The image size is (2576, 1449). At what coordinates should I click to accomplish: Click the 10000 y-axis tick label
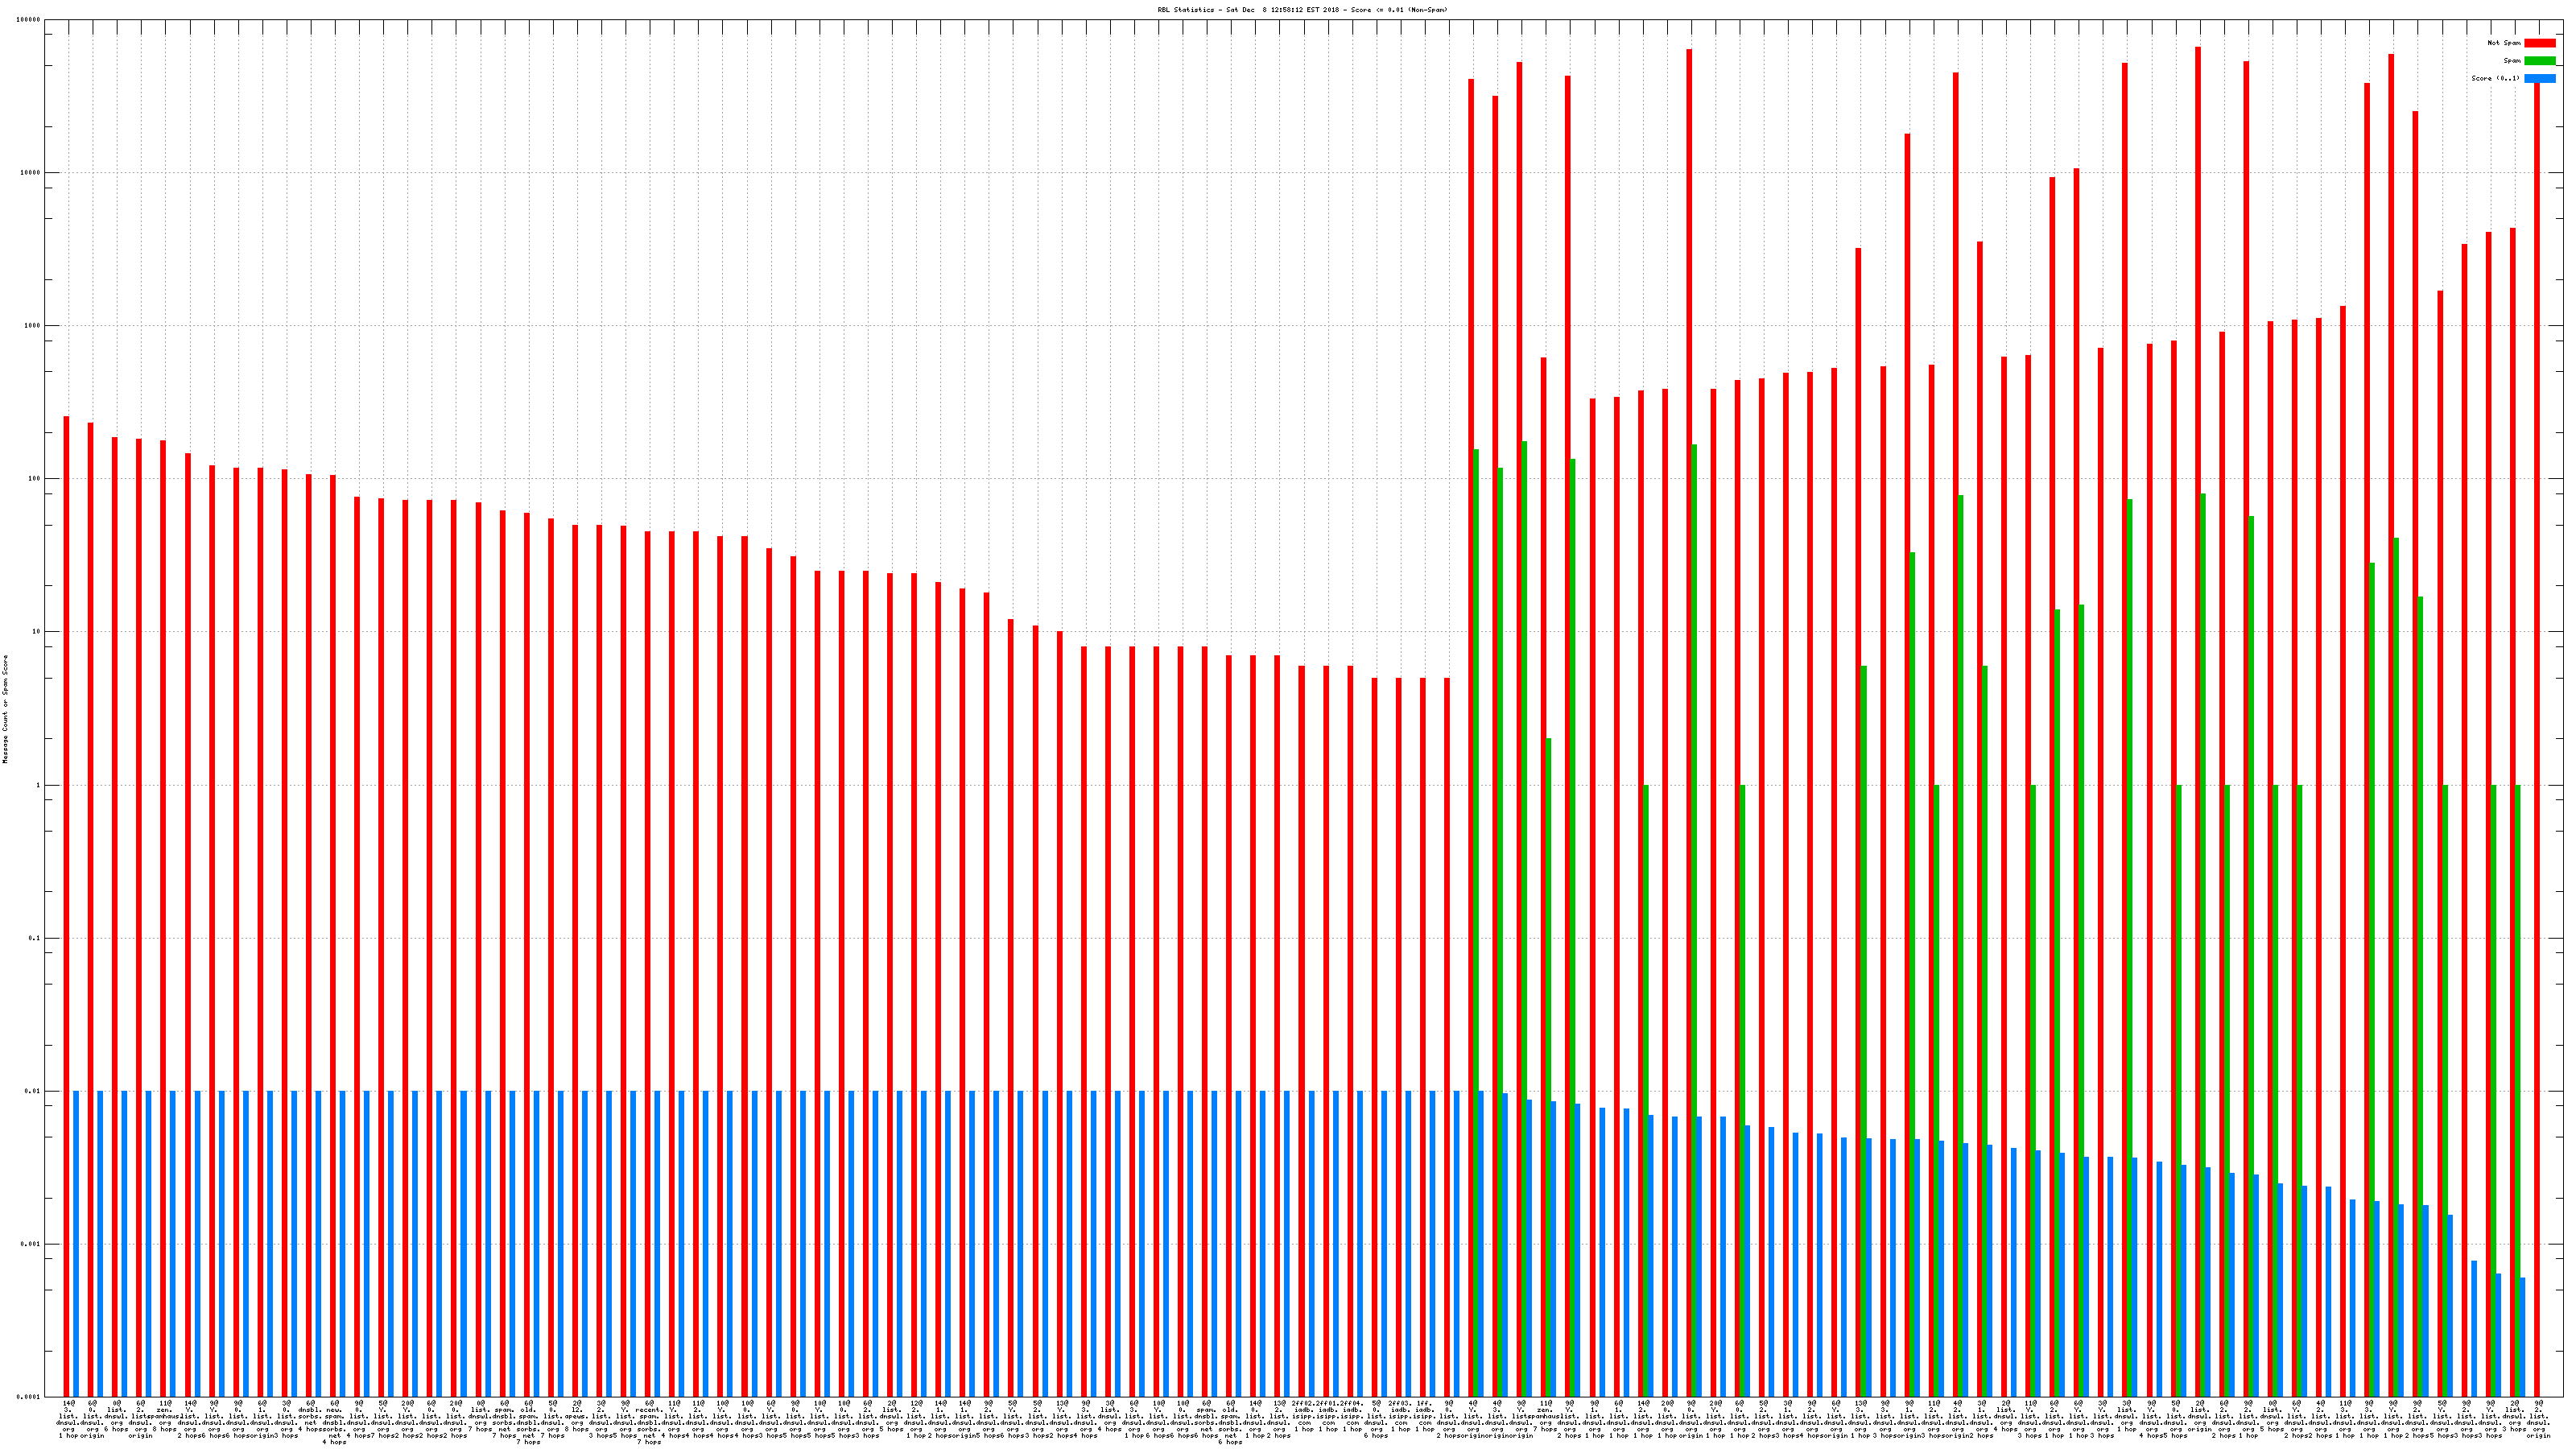tap(30, 173)
